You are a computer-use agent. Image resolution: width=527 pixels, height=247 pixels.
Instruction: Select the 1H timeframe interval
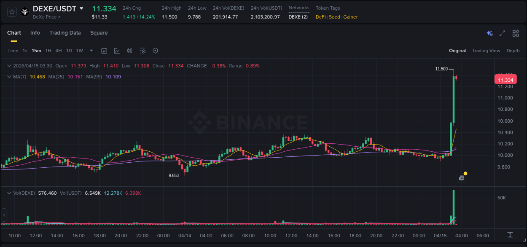tap(48, 51)
